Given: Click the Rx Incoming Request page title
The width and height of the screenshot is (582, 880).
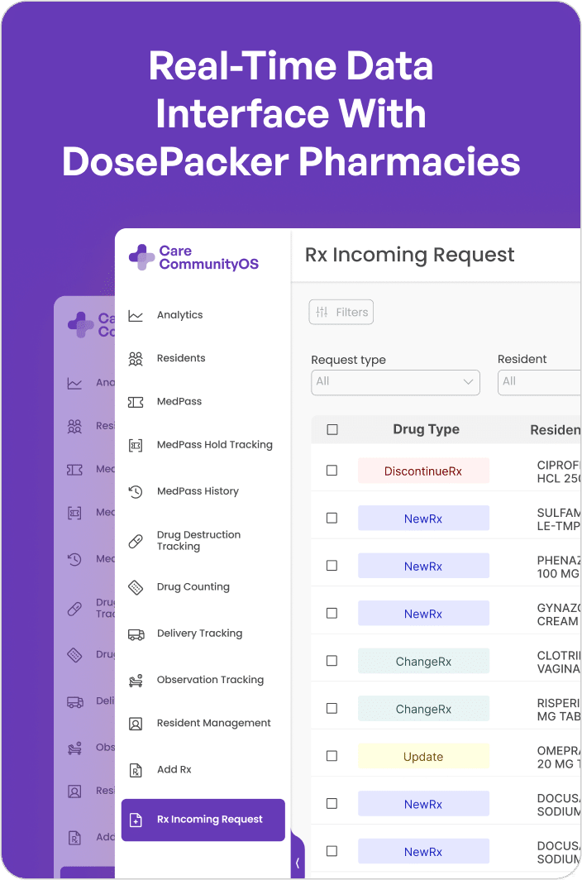Looking at the screenshot, I should [x=410, y=256].
